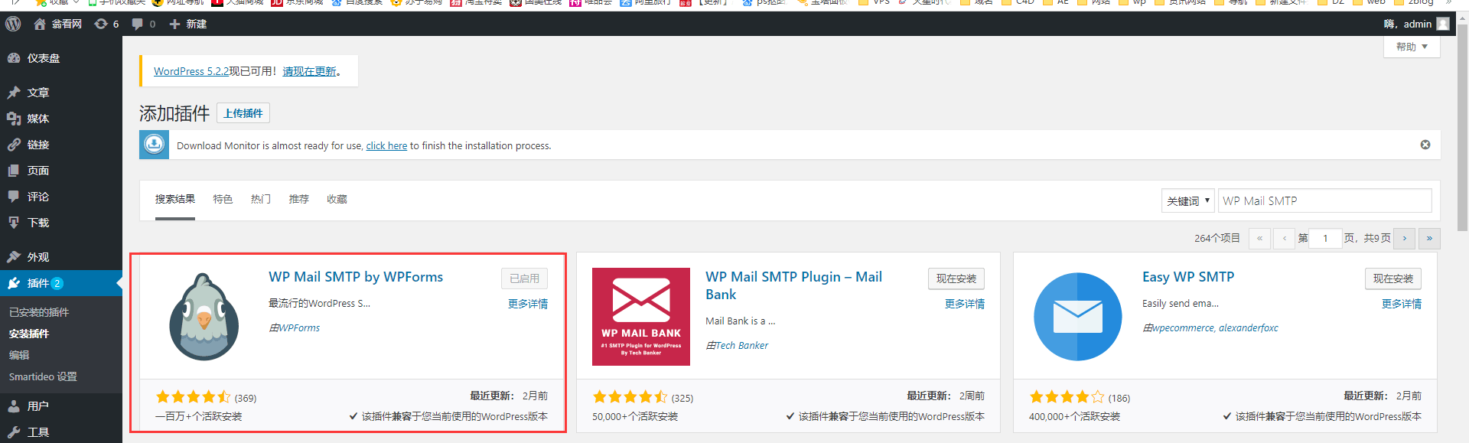View 更多详情 for WP Mail SMTP by WPForms
The image size is (1469, 443).
click(x=528, y=304)
